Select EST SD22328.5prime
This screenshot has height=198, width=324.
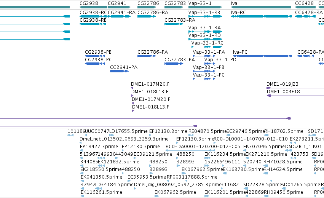(x=263, y=185)
